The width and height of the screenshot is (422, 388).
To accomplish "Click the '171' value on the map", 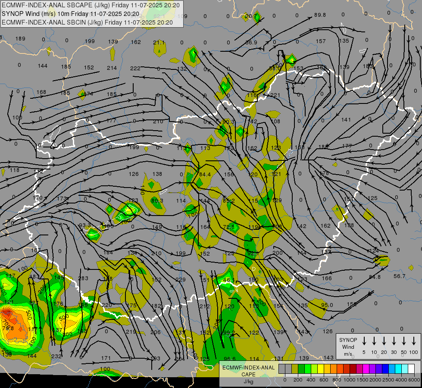I will click(106, 358).
